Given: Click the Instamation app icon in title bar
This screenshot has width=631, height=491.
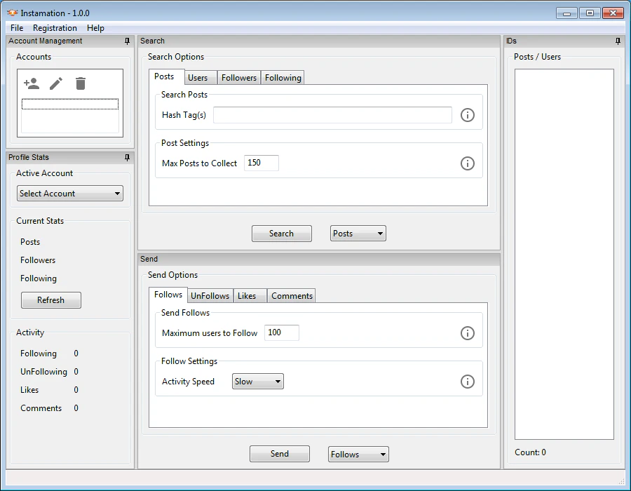Looking at the screenshot, I should pyautogui.click(x=13, y=13).
